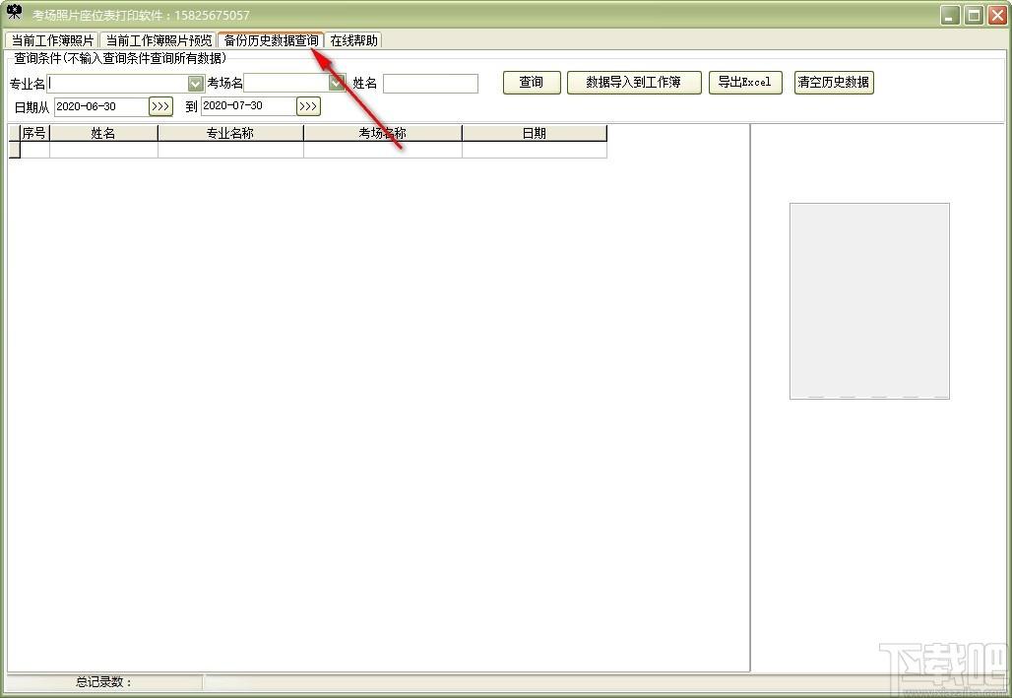Open date picker for start date 日期从
This screenshot has height=698, width=1012.
tap(160, 106)
